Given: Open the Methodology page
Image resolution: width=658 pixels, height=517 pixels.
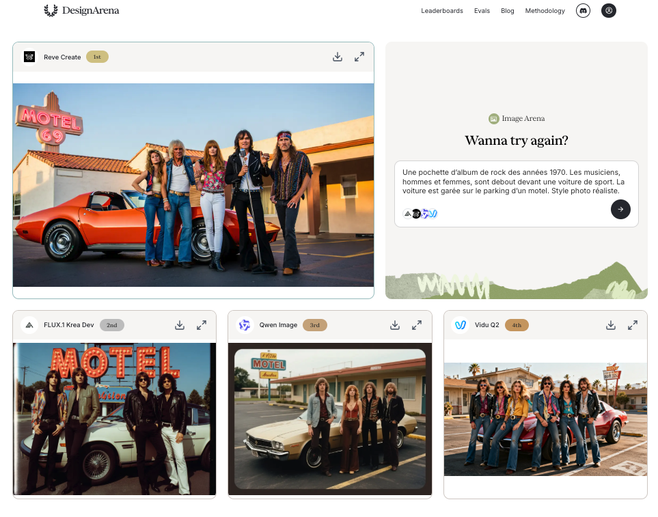Looking at the screenshot, I should [x=545, y=11].
